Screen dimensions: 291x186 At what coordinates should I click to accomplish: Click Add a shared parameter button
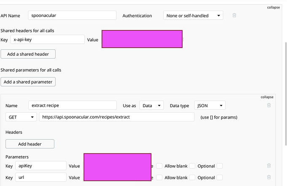(28, 81)
